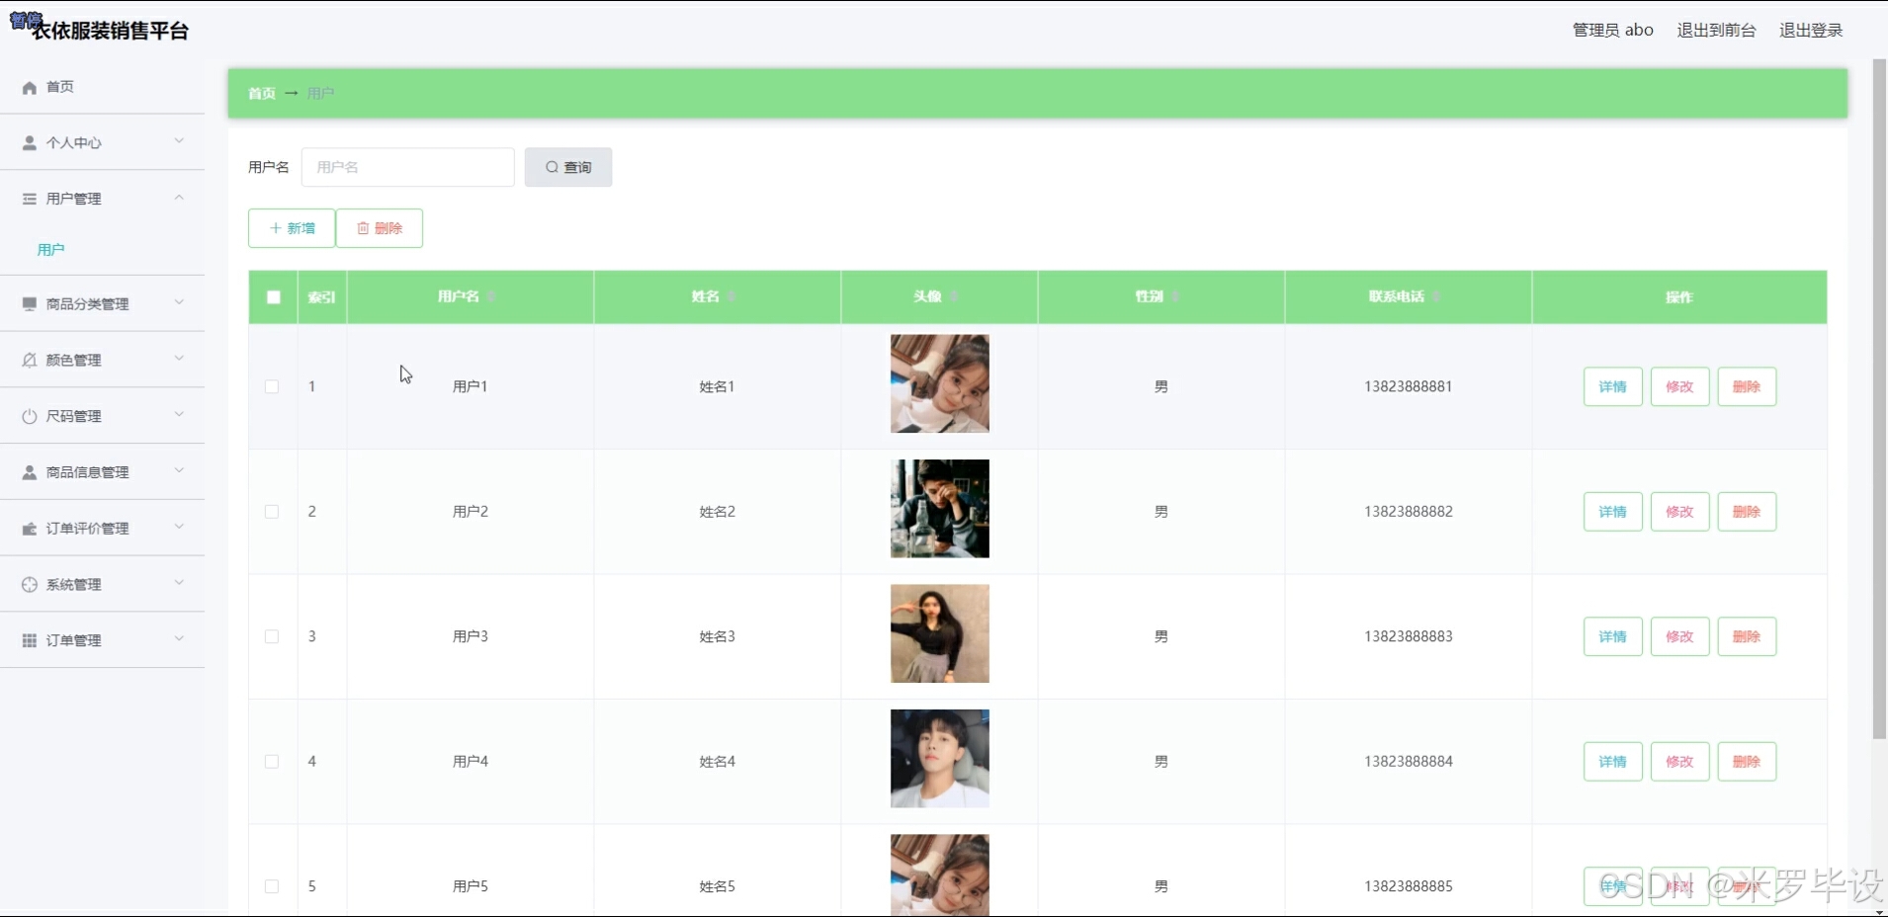Select the 用户 submenu item
Screen dimensions: 1888x917
point(50,250)
